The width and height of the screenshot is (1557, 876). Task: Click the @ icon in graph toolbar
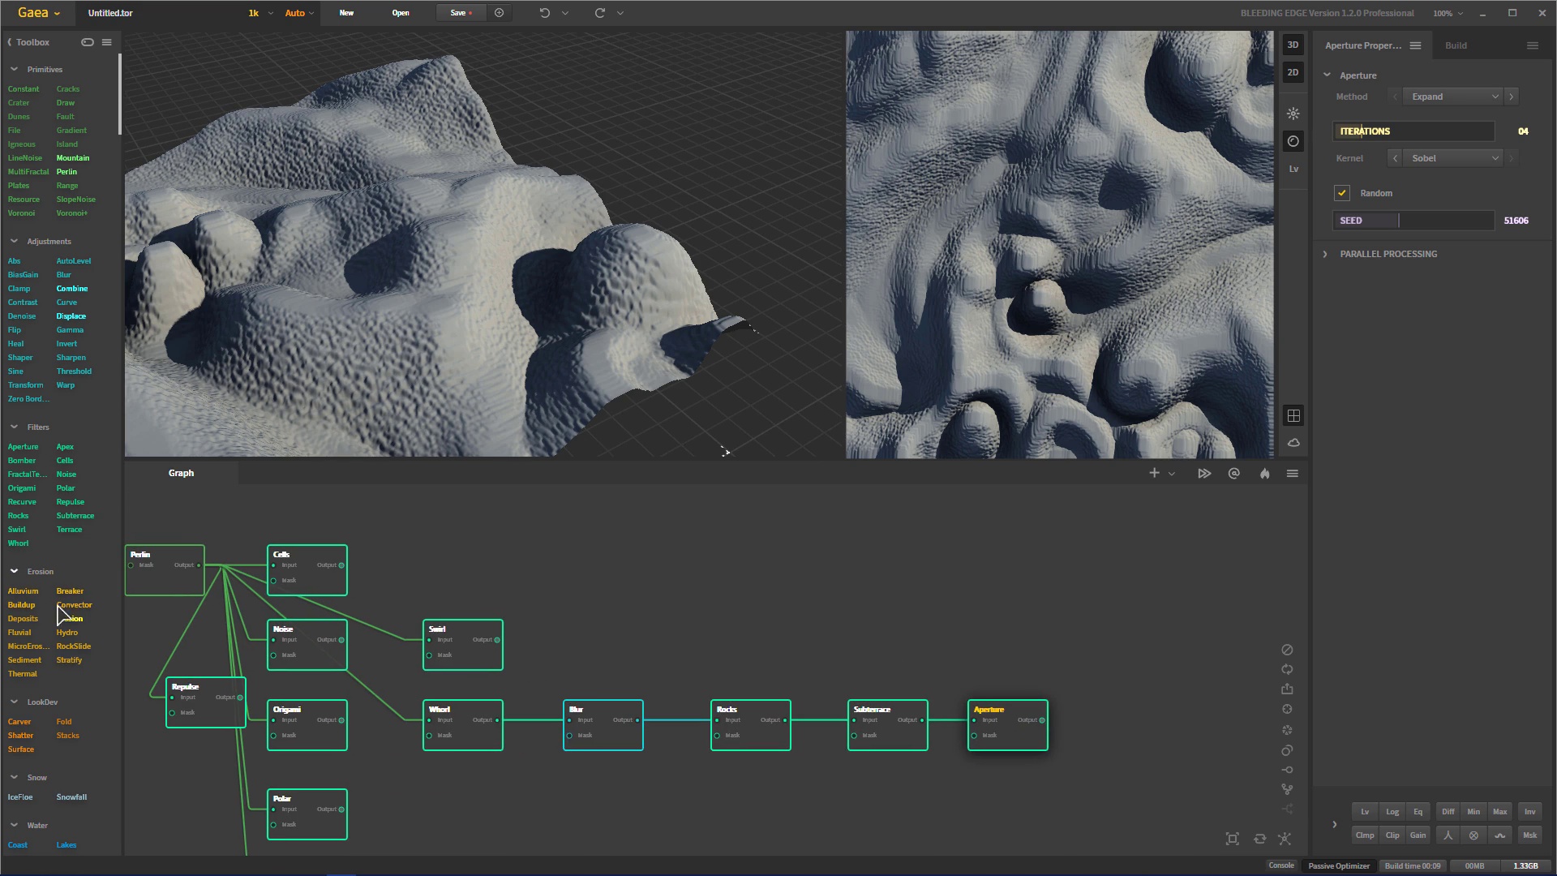(1234, 474)
